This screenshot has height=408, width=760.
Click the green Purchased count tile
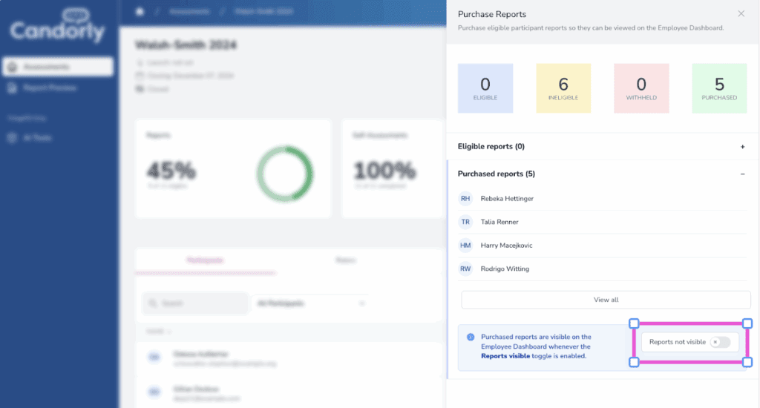pos(718,88)
